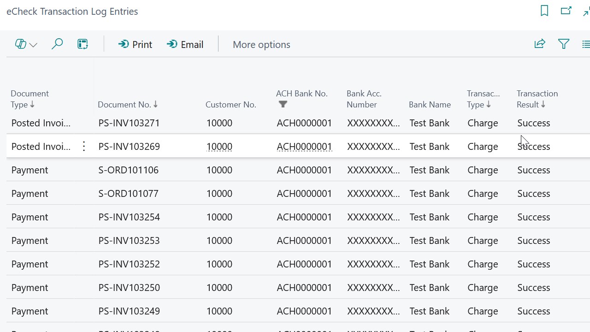Click the filter funnel on ACH Bank No. column
590x332 pixels.
click(x=283, y=104)
